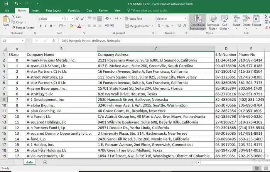Click the Cut button
270x172 pixels.
pos(16,17)
